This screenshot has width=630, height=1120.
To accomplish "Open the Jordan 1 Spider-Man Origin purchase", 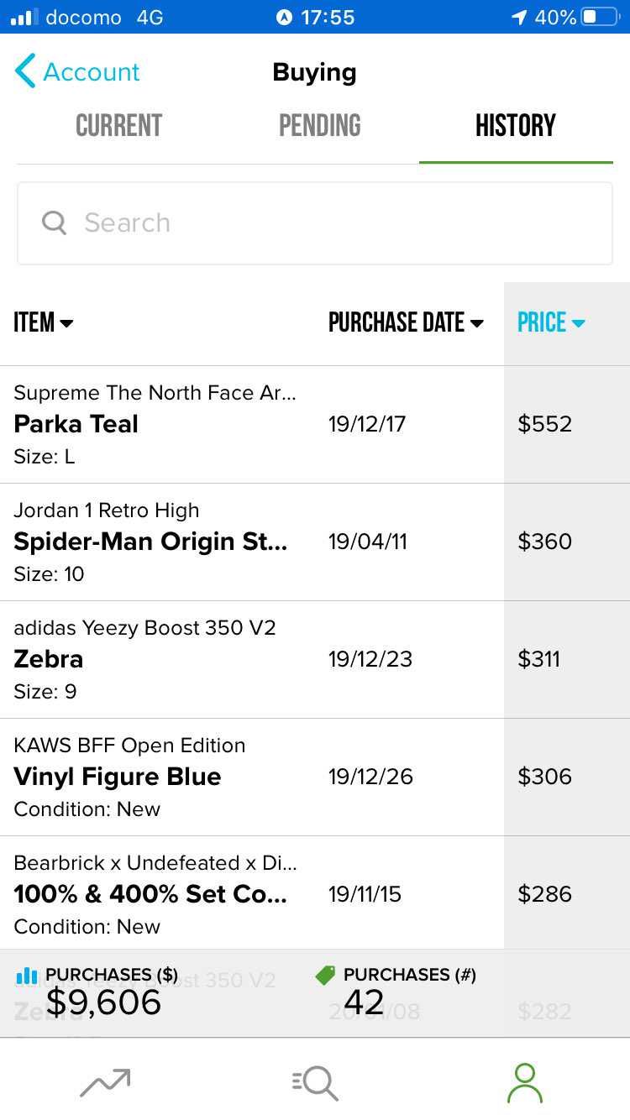I will pos(315,542).
